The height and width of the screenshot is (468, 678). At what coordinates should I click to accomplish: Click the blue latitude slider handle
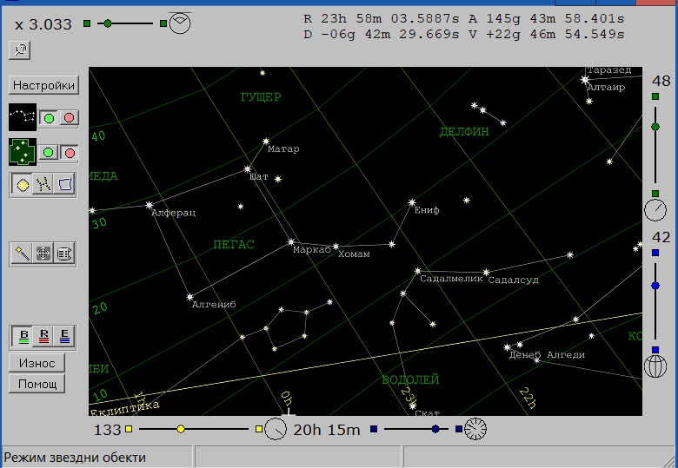(x=655, y=286)
